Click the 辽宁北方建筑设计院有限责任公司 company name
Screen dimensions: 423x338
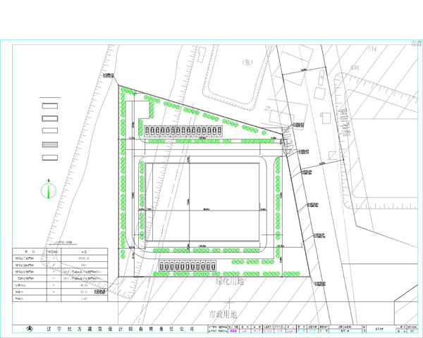pyautogui.click(x=121, y=329)
